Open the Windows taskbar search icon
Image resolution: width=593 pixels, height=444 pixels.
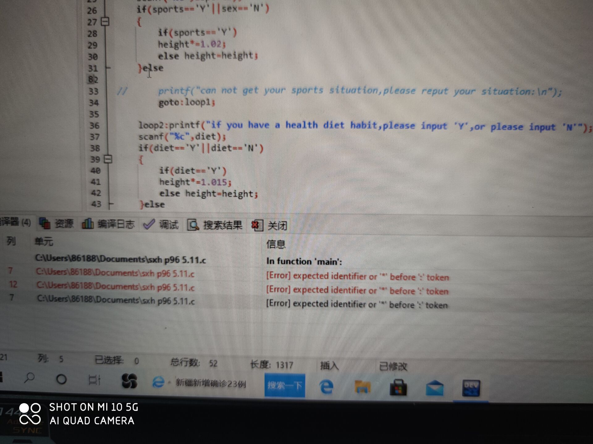(x=29, y=378)
